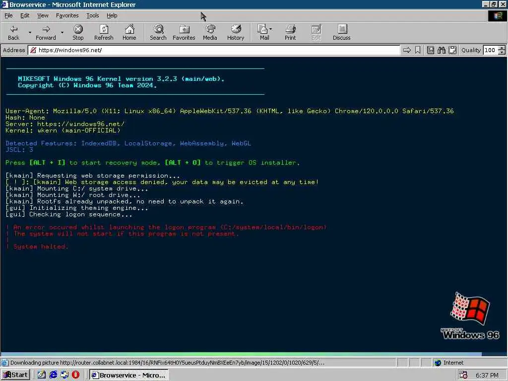This screenshot has height=381, width=508.
Task: Go forward with the Forward button
Action: (x=46, y=32)
